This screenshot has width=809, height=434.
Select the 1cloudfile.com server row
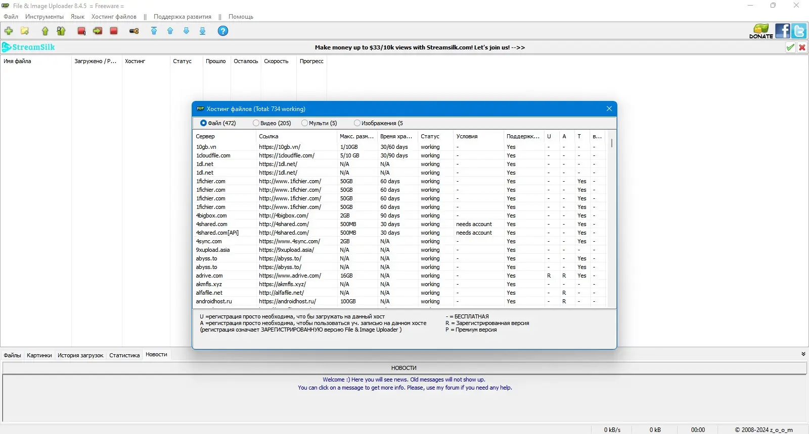pos(399,155)
